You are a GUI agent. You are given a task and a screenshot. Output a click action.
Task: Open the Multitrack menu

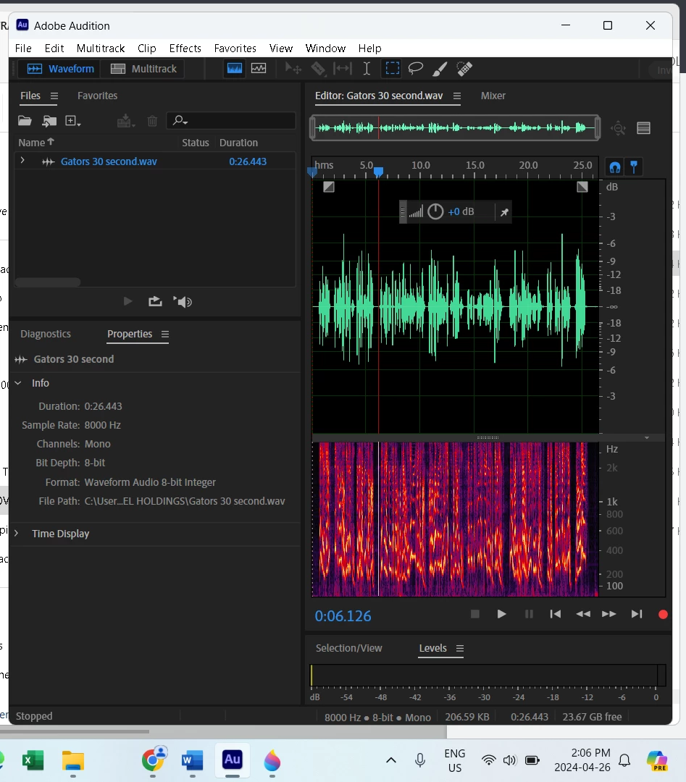tap(100, 49)
